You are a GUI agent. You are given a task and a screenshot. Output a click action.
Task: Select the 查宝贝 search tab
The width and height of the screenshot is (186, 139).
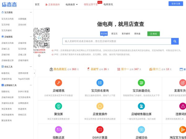[x=114, y=34]
